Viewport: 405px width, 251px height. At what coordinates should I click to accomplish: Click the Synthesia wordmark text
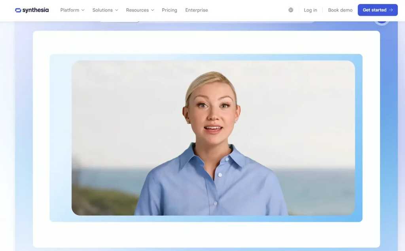click(36, 10)
